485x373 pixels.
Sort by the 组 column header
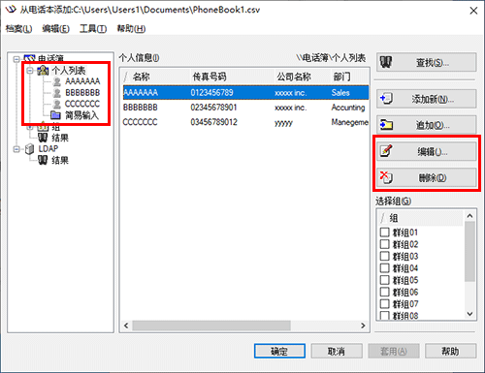coord(421,218)
